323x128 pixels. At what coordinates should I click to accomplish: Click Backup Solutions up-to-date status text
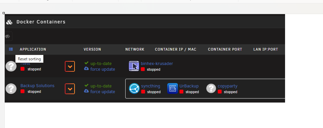pyautogui.click(x=101, y=86)
